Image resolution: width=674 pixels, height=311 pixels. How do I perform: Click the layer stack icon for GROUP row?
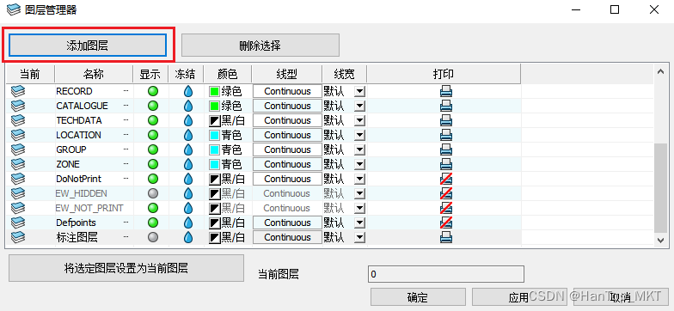(x=18, y=149)
